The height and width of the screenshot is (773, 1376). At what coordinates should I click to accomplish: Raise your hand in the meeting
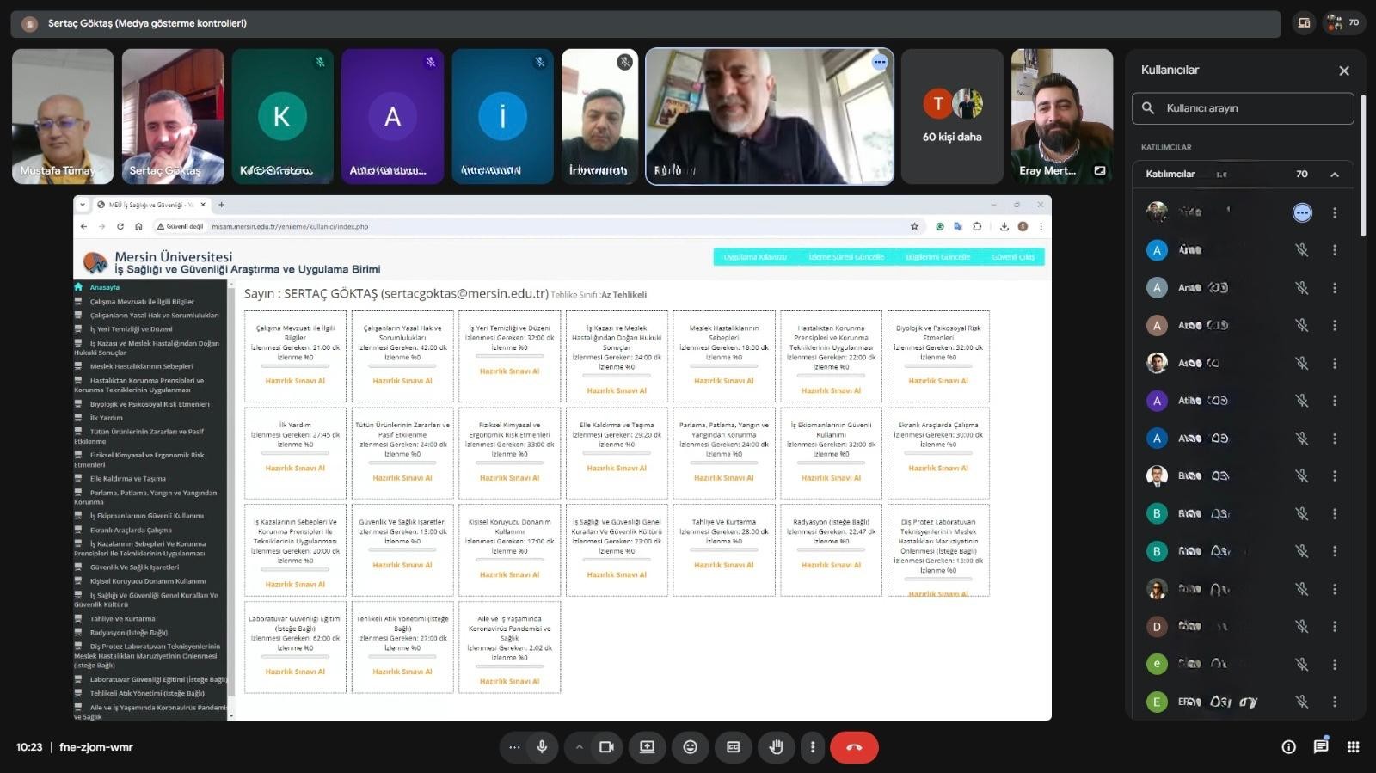776,747
